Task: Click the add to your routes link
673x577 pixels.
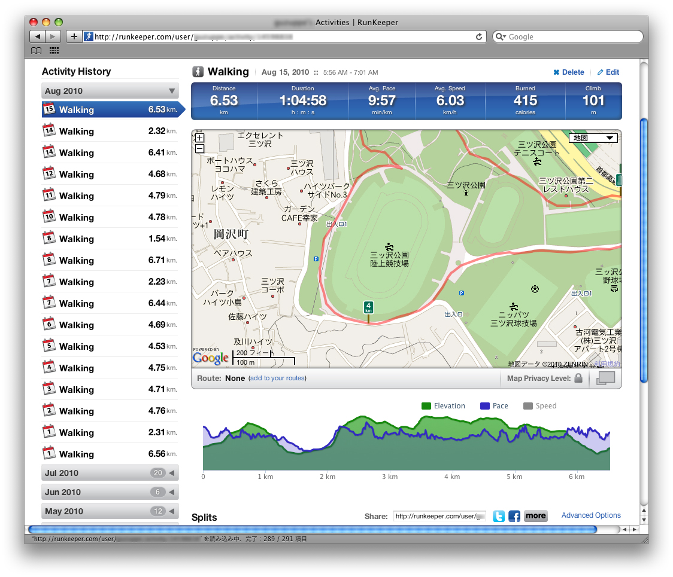Action: 277,378
